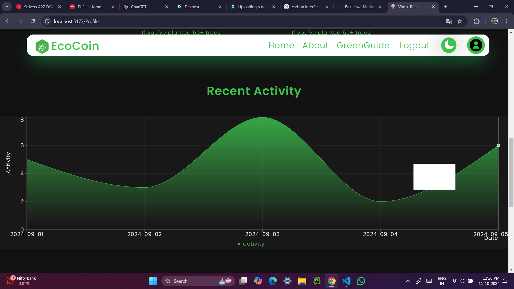Bookmark this page with star icon
Screen dimensions: 514x289
click(460, 21)
